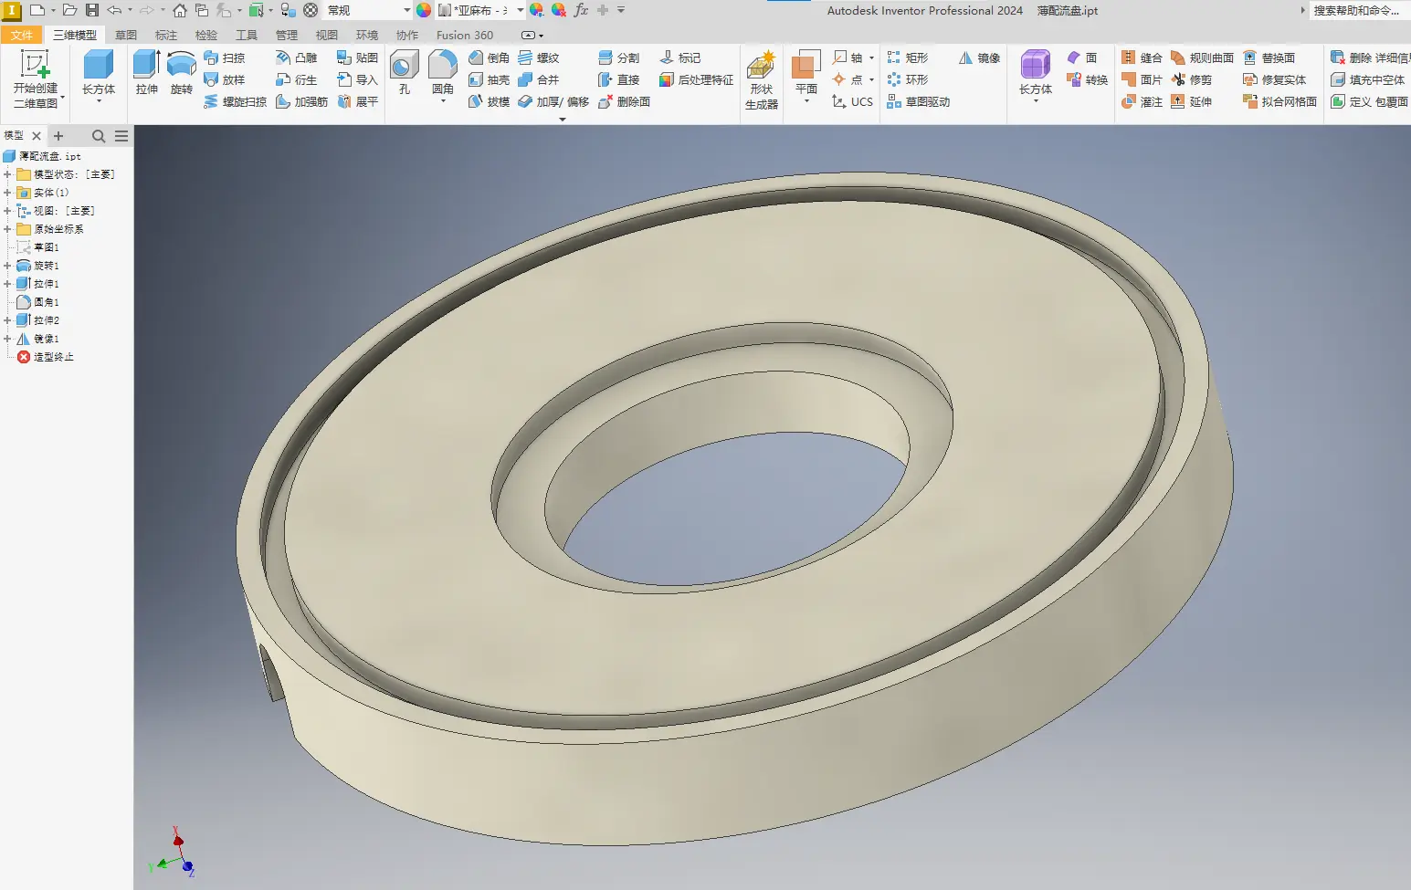The image size is (1411, 890).
Task: Click the Undo arrow in quick access toolbar
Action: pos(114,10)
